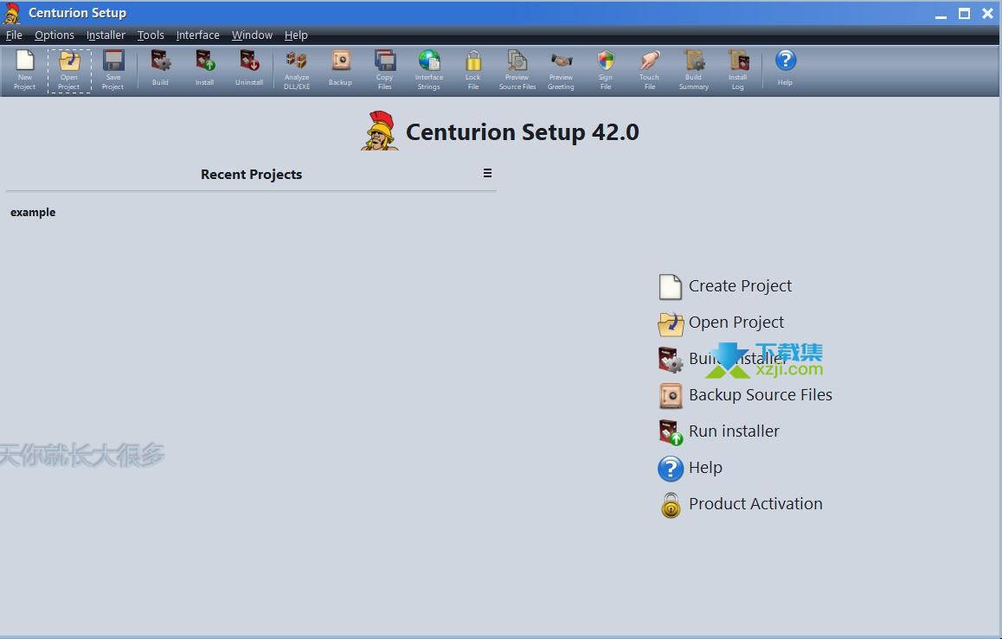The height and width of the screenshot is (639, 1002).
Task: Click the Run installer link
Action: point(735,431)
